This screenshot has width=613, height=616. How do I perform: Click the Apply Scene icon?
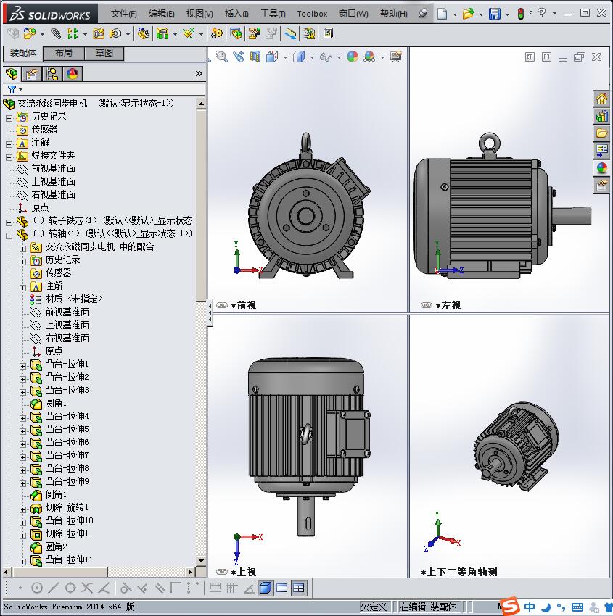point(369,57)
